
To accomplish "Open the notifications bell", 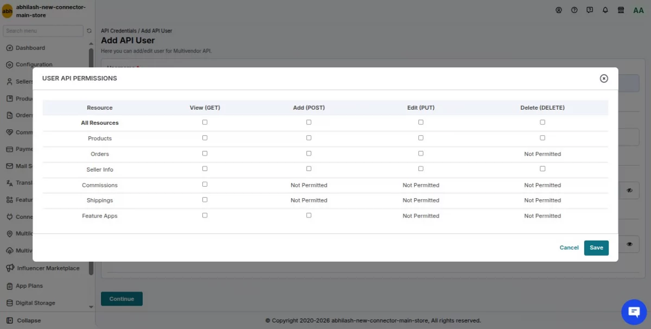I will tap(605, 10).
